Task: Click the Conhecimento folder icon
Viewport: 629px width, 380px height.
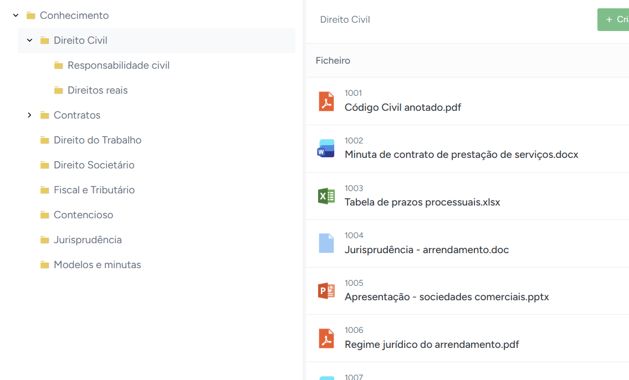Action: click(x=31, y=16)
